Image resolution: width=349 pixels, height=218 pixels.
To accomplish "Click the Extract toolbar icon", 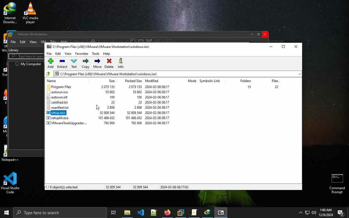I will click(x=62, y=63).
